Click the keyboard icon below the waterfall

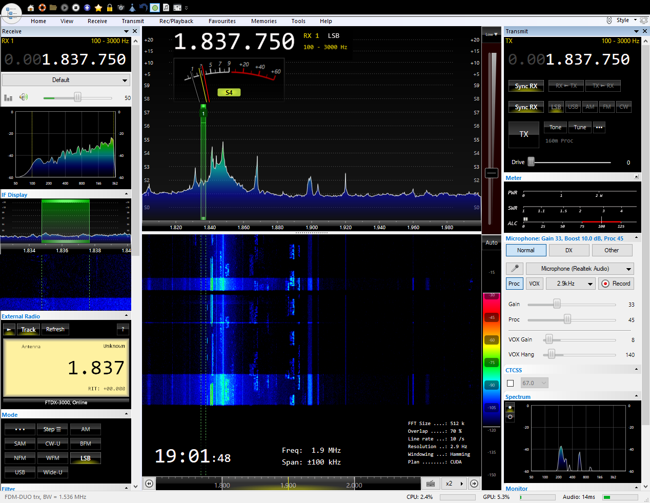pos(431,484)
